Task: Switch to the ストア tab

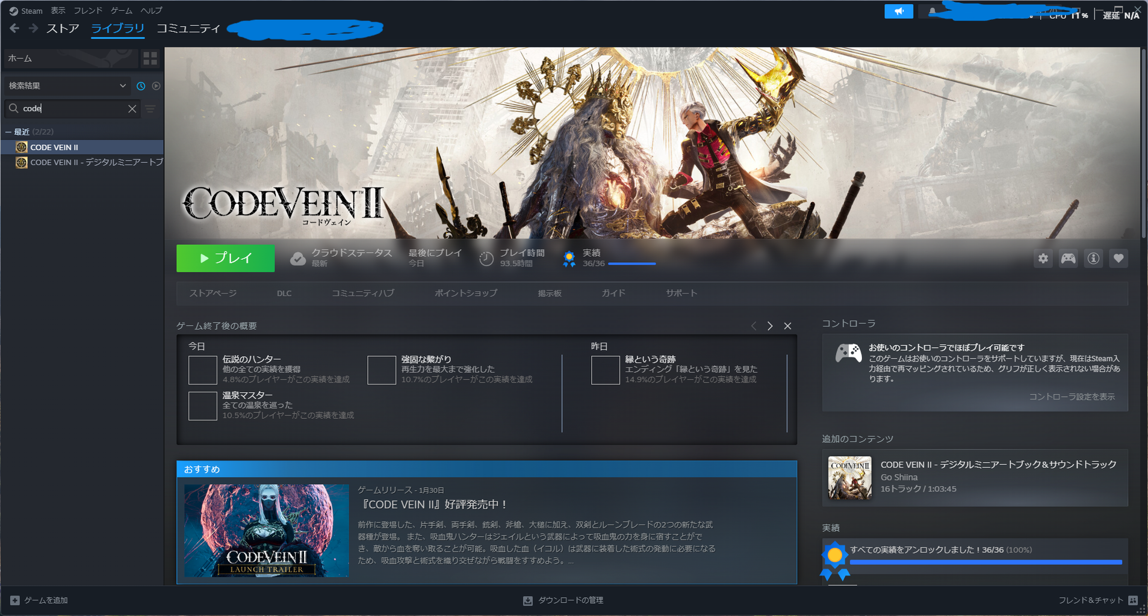Action: click(63, 28)
